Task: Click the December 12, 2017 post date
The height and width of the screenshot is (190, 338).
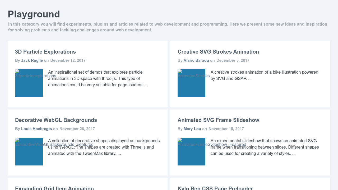Action: pyautogui.click(x=68, y=60)
